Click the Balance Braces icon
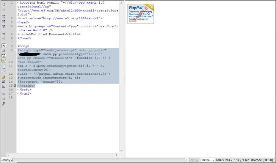 (4, 38)
